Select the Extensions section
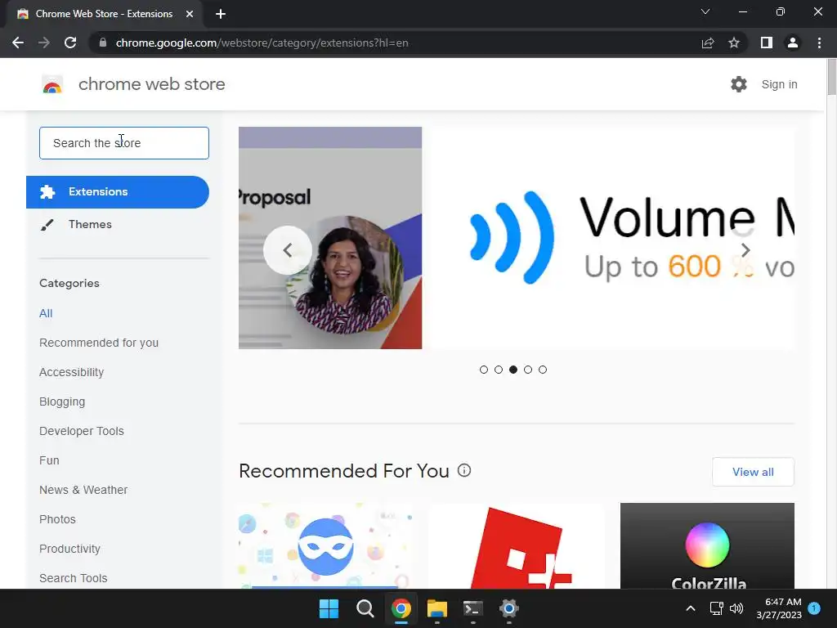 coord(118,191)
